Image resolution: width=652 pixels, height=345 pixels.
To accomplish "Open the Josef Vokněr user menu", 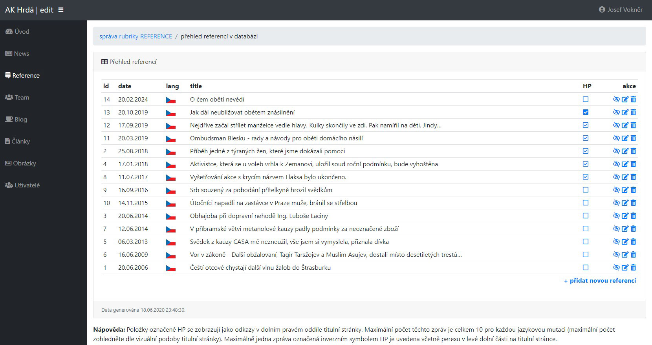I will pyautogui.click(x=621, y=10).
